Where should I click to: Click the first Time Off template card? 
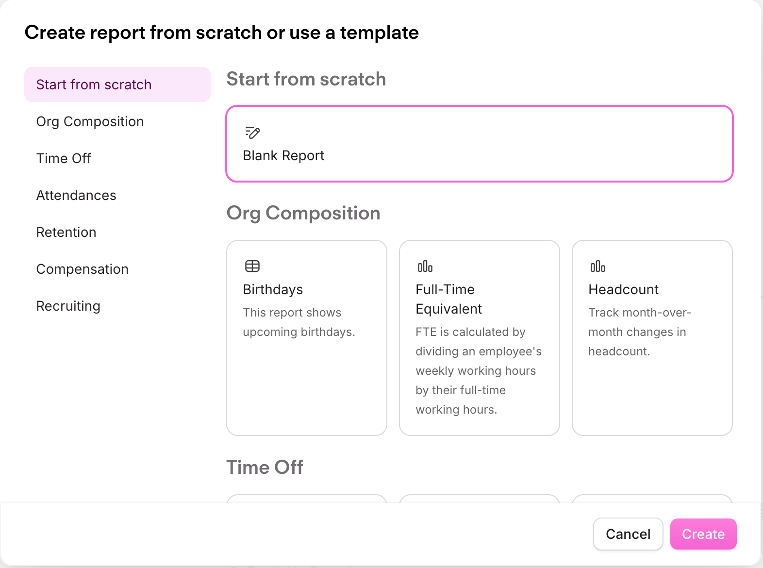click(x=307, y=499)
